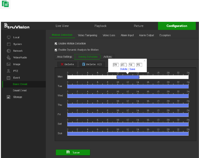Open Network globe icon in sidebar

click(x=9, y=51)
